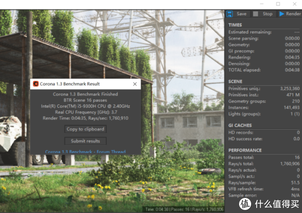Click the Corona 1.3 Benchmark Finished text
The width and height of the screenshot is (302, 213).
point(86,94)
